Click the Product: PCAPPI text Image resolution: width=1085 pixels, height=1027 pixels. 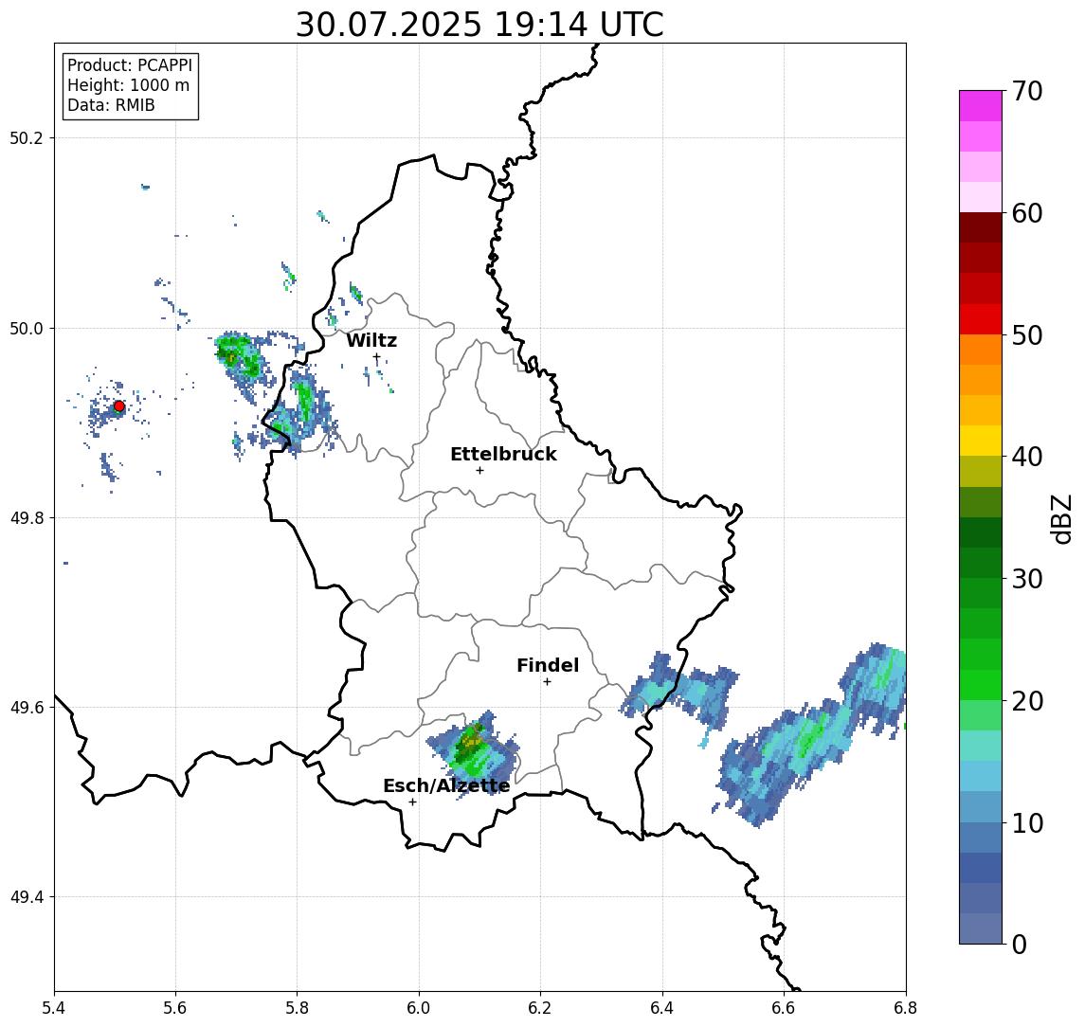[x=130, y=65]
